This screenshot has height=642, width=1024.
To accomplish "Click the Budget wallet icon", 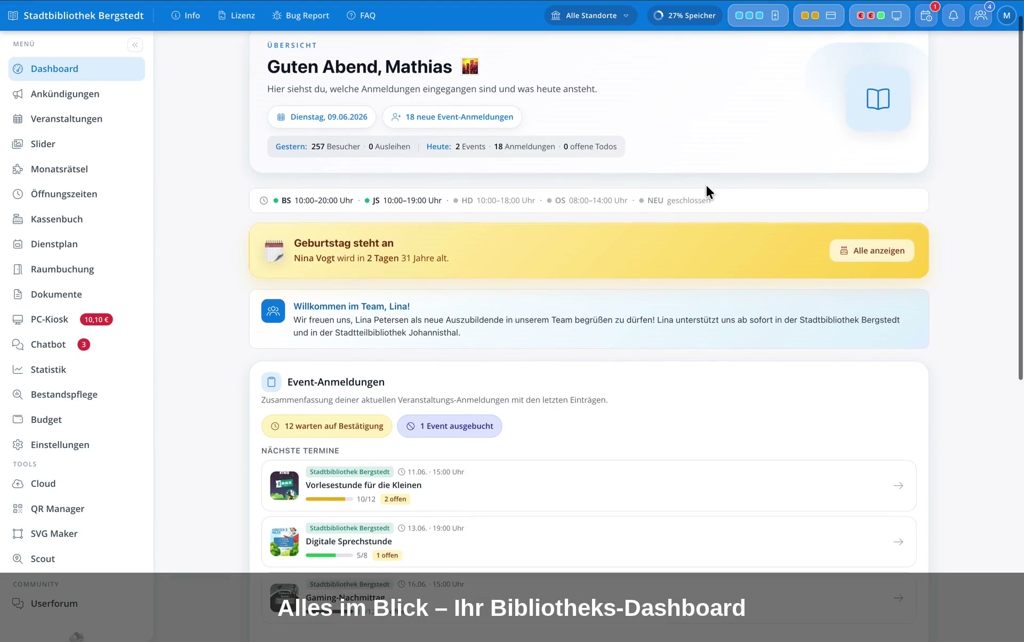I will pyautogui.click(x=18, y=420).
